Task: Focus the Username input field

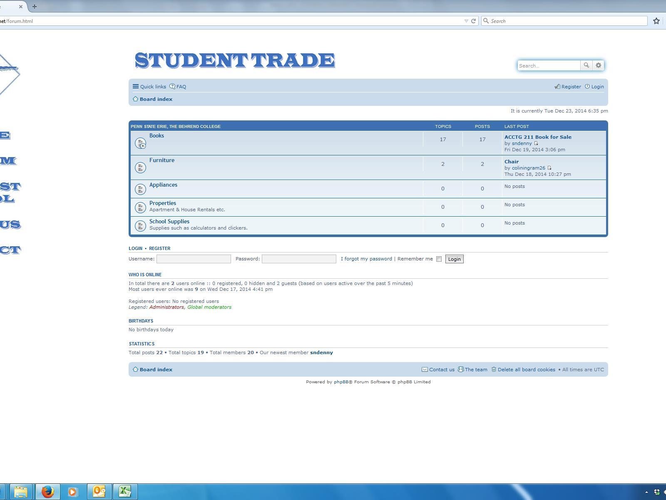Action: (194, 259)
